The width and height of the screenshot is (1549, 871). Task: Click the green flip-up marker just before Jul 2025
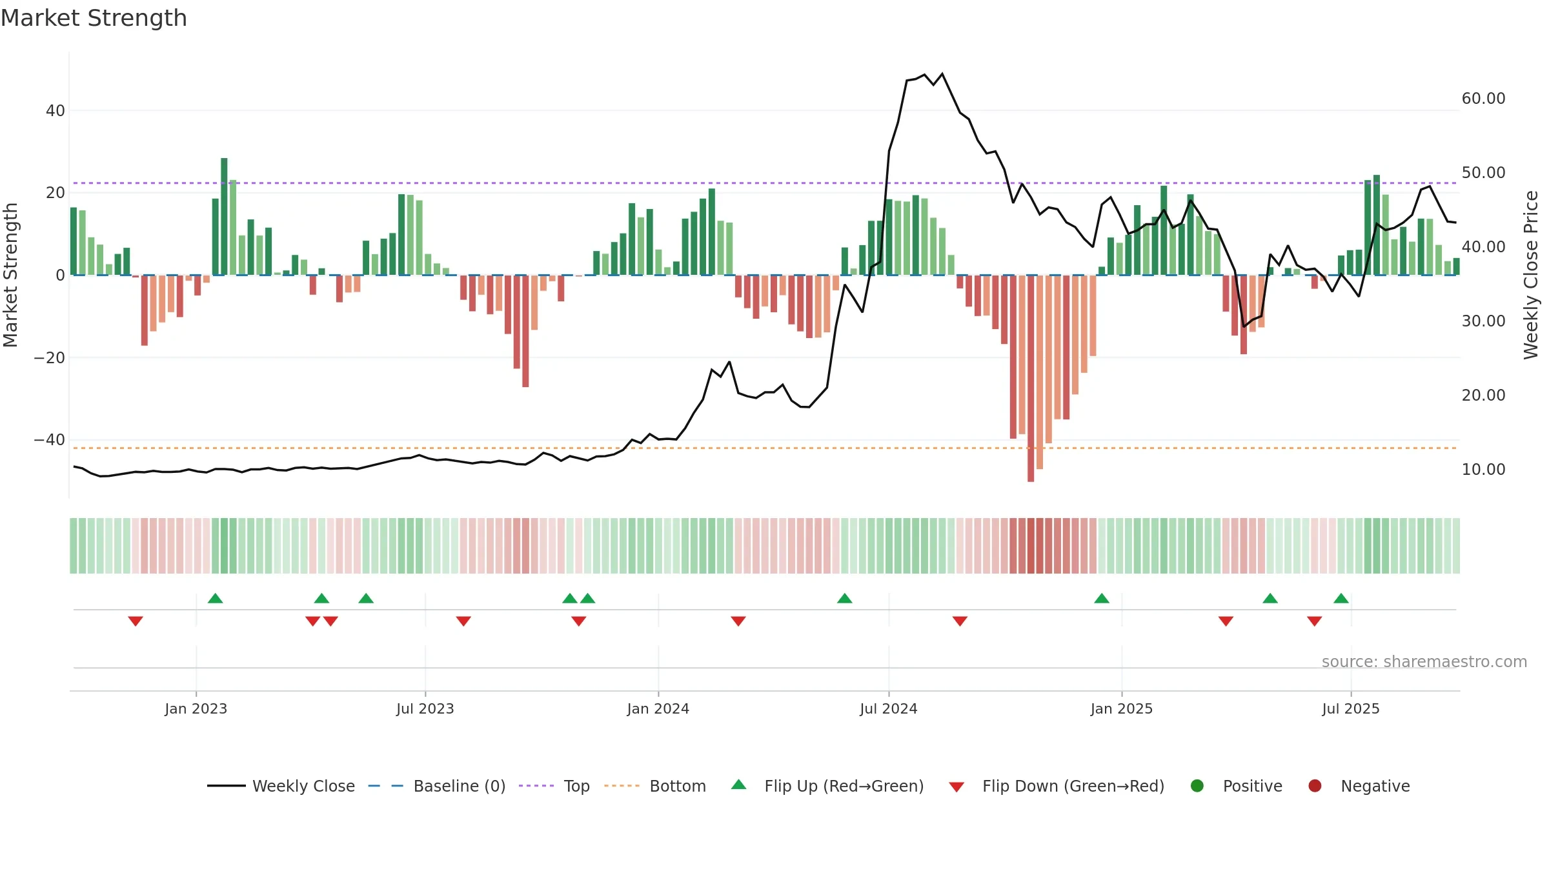coord(1341,599)
